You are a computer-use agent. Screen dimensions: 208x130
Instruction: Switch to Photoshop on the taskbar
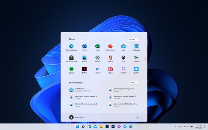click(x=113, y=127)
